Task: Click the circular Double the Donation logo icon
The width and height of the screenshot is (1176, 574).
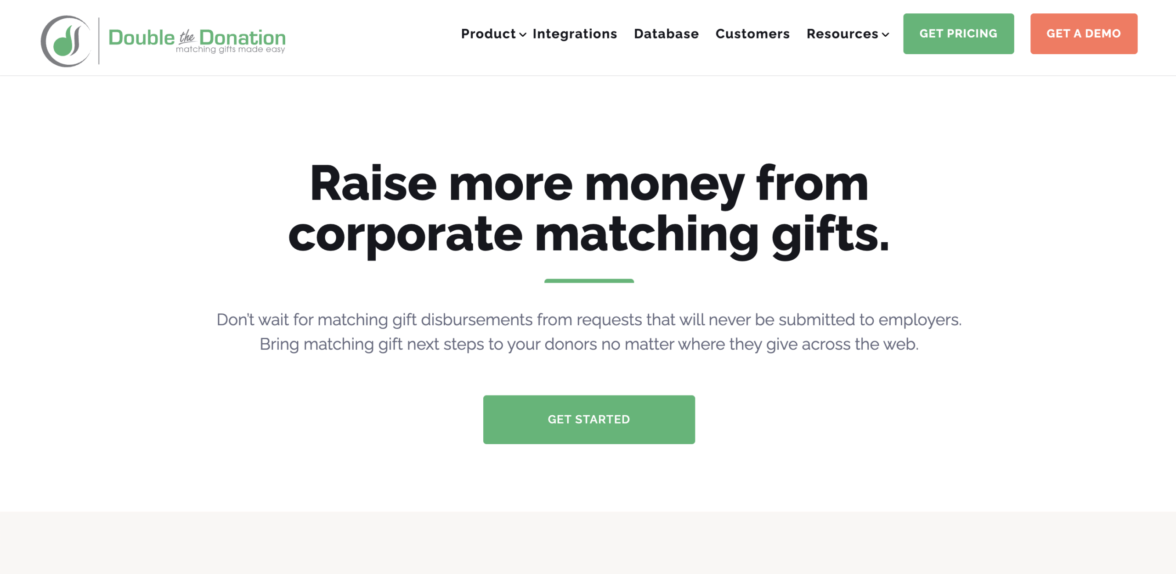Action: click(x=66, y=41)
